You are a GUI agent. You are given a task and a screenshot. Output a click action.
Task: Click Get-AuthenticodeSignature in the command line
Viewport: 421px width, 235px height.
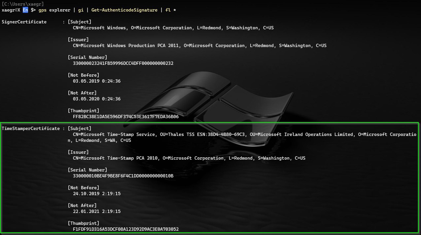124,10
